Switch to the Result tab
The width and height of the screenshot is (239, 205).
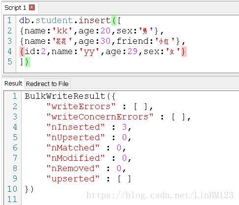tap(13, 84)
